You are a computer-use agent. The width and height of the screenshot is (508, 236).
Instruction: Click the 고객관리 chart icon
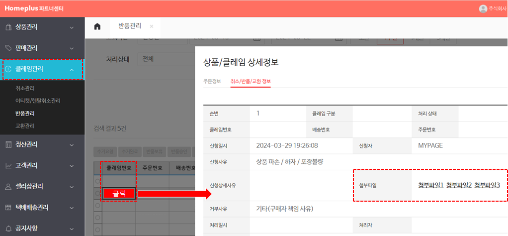coord(8,165)
